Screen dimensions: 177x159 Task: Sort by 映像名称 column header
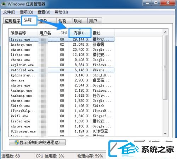point(23,33)
